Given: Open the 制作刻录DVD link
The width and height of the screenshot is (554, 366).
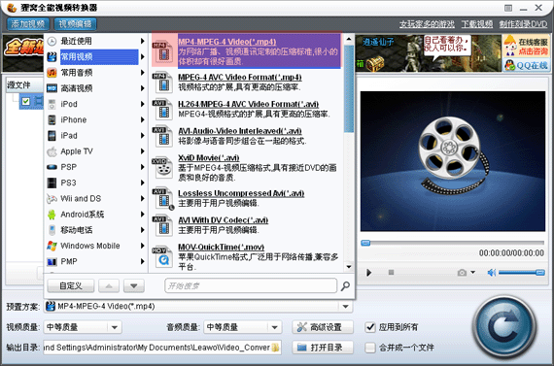Looking at the screenshot, I should tap(523, 24).
